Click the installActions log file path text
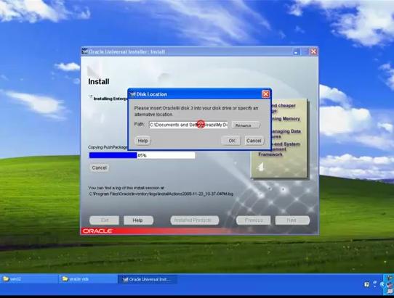394x298 pixels. point(161,194)
